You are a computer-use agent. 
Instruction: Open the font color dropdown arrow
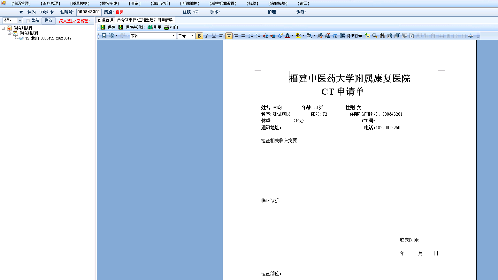pos(293,36)
